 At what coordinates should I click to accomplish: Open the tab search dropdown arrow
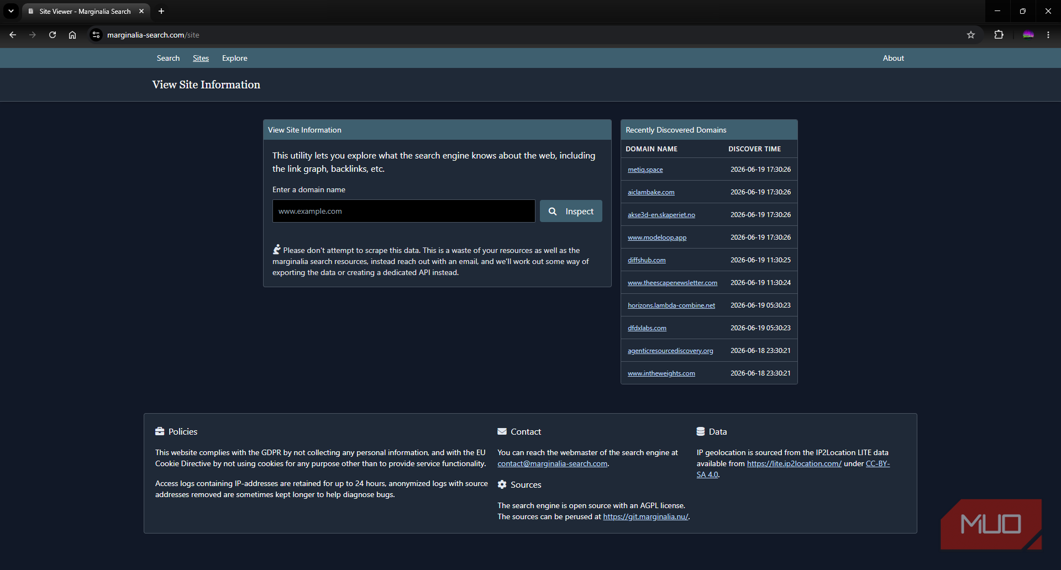click(11, 11)
